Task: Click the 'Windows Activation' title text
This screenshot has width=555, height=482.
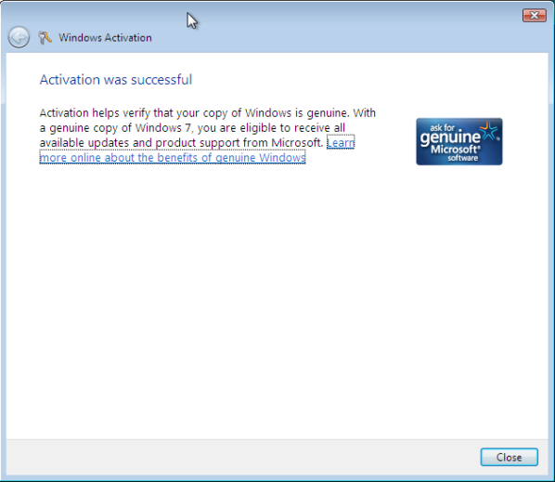Action: point(105,37)
